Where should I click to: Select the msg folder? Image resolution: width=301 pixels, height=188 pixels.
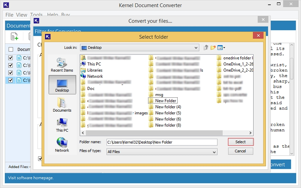[156, 95]
